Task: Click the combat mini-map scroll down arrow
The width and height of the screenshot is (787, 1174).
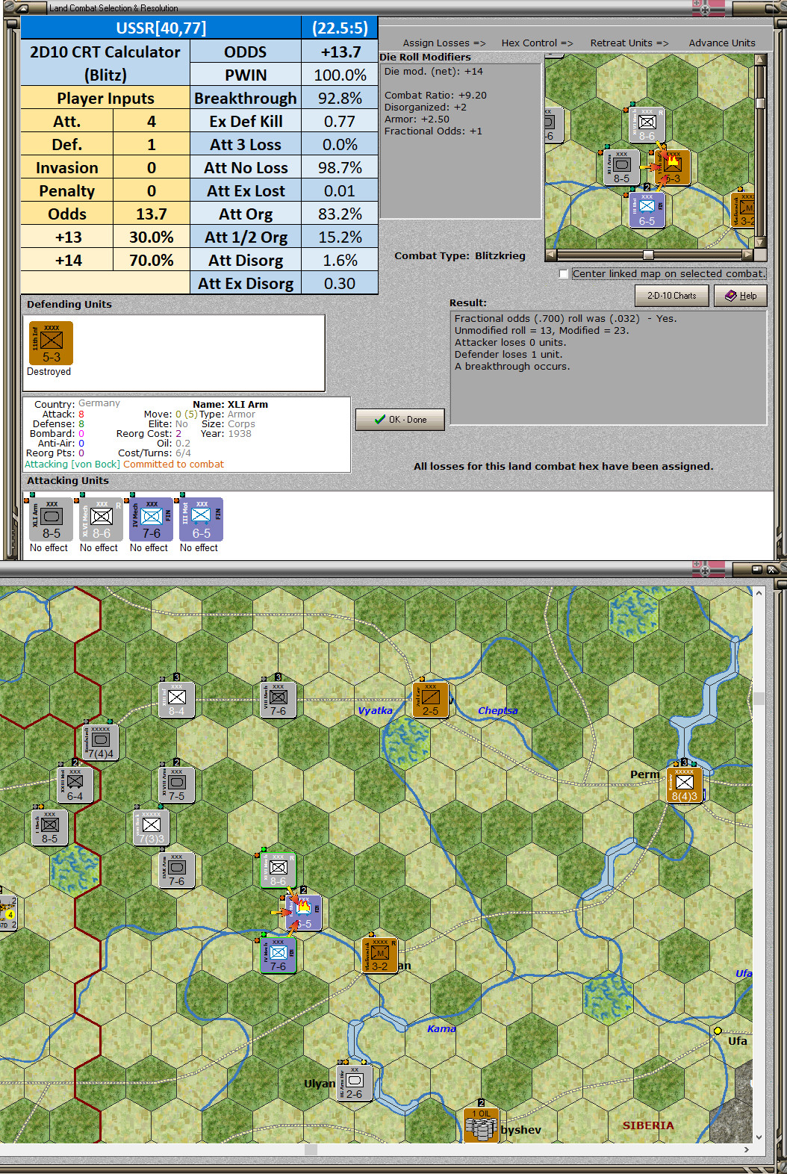Action: [760, 242]
